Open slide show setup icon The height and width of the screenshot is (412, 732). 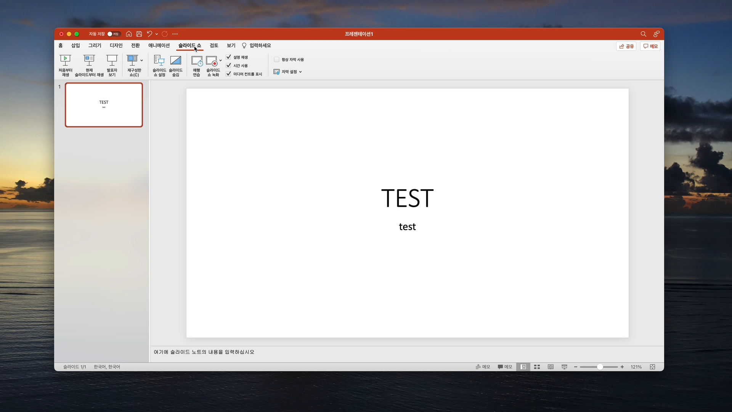coord(159,60)
